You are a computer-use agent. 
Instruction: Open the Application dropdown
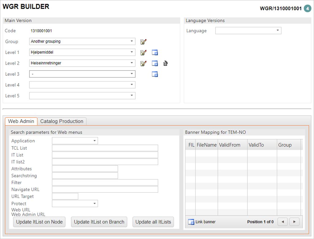94,141
